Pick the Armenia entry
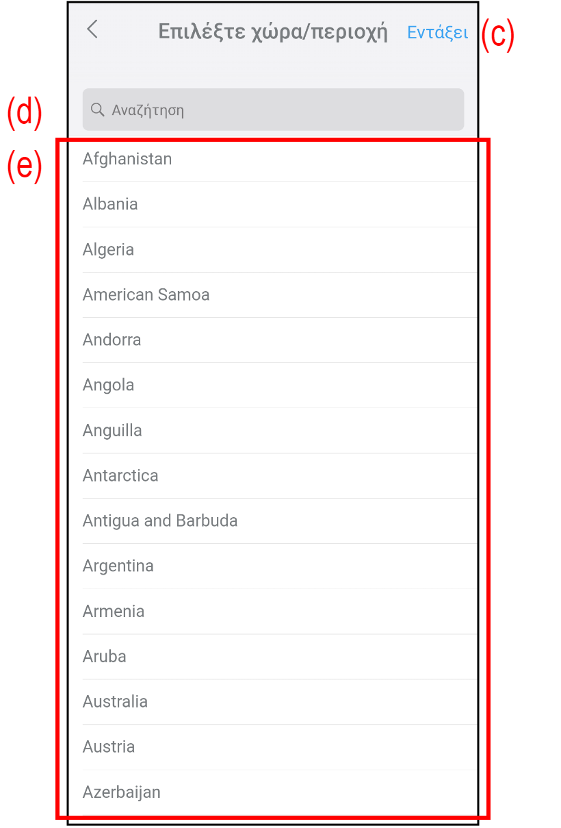561x828 pixels. (x=114, y=611)
